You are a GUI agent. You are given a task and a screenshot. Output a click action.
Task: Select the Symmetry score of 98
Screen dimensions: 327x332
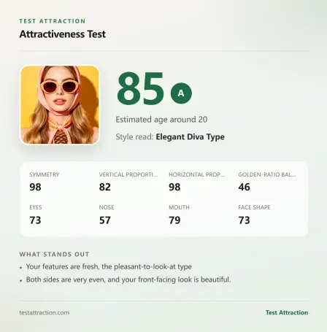click(35, 187)
